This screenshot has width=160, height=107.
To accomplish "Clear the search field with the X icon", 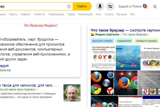I will (x=69, y=6).
